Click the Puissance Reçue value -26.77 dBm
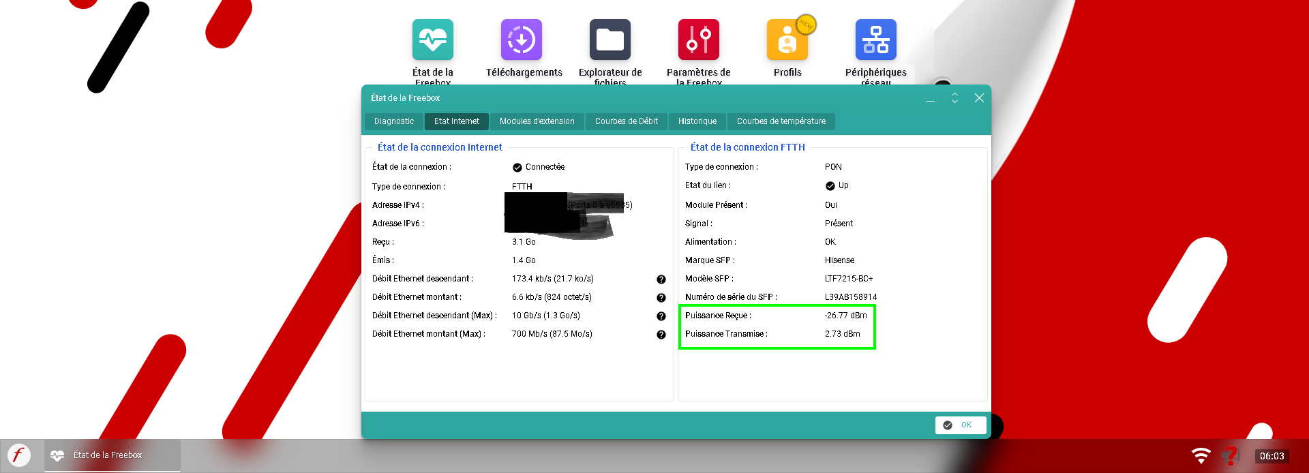 pos(846,316)
